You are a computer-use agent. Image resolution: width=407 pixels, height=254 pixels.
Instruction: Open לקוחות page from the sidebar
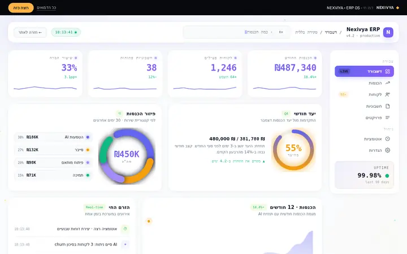point(364,94)
